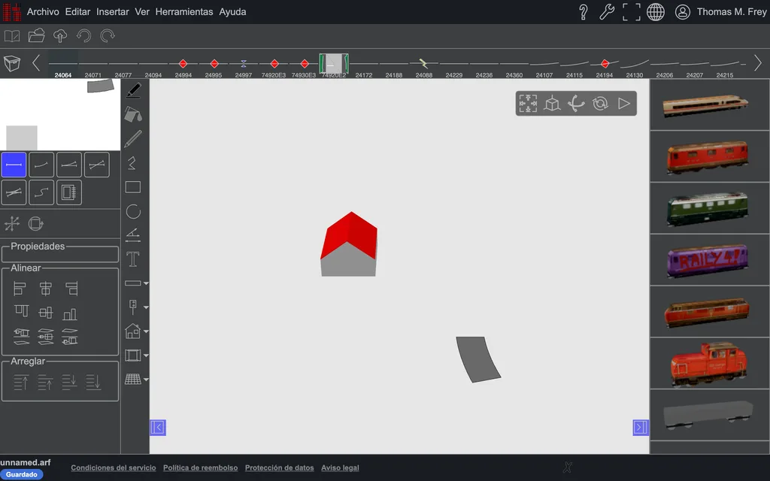
Task: Select the selected piece 74920E2
Action: point(334,66)
